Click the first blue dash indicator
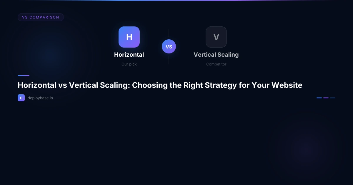 click(x=319, y=98)
